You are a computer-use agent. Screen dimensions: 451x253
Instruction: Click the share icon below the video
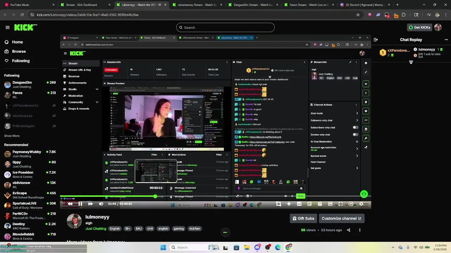[x=348, y=230]
